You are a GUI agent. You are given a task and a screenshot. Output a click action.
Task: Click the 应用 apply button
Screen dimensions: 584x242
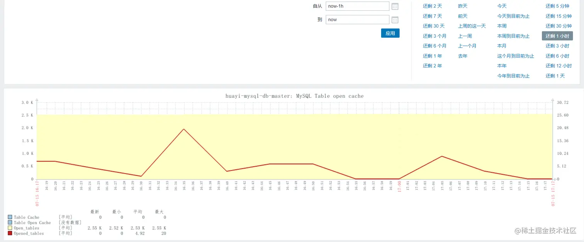390,33
